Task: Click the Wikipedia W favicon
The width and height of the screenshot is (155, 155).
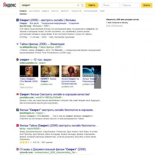Action: tap(17, 44)
